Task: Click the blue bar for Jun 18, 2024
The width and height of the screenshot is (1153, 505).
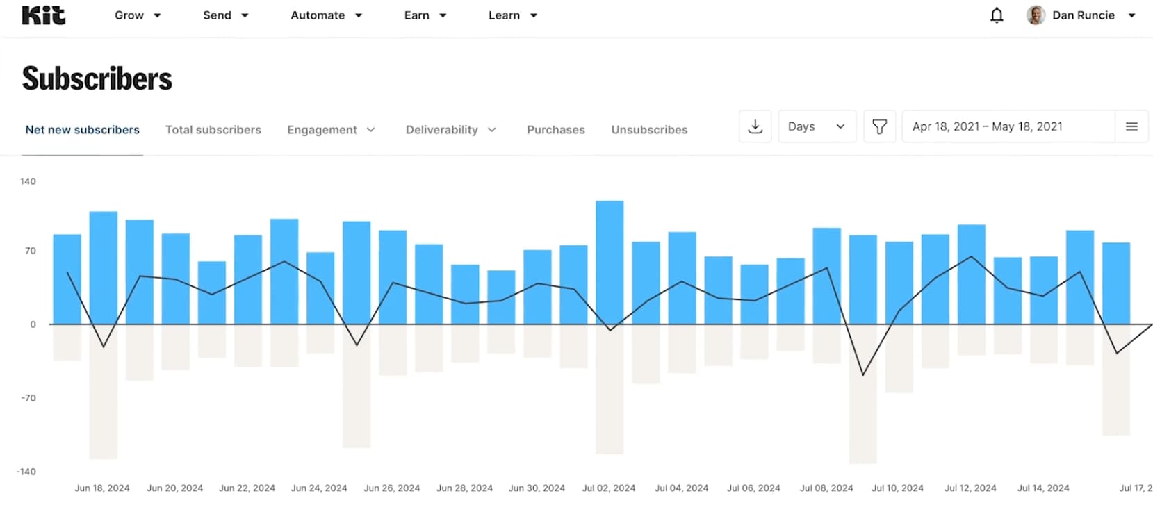Action: (104, 268)
